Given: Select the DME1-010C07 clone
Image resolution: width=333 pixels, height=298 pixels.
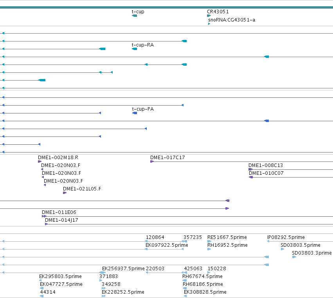Looking at the screenshot, I should pos(266,173).
